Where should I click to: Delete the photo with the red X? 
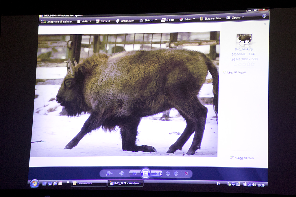tap(186, 174)
